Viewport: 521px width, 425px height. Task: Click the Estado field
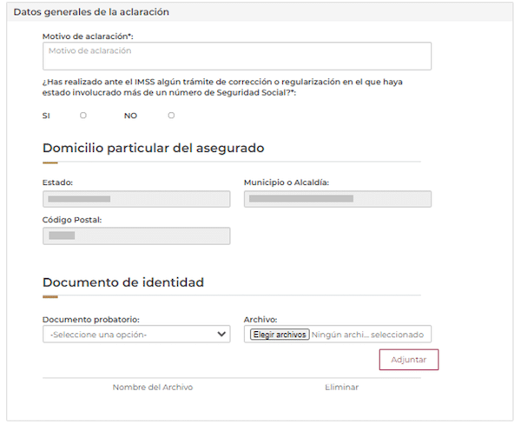(x=136, y=199)
